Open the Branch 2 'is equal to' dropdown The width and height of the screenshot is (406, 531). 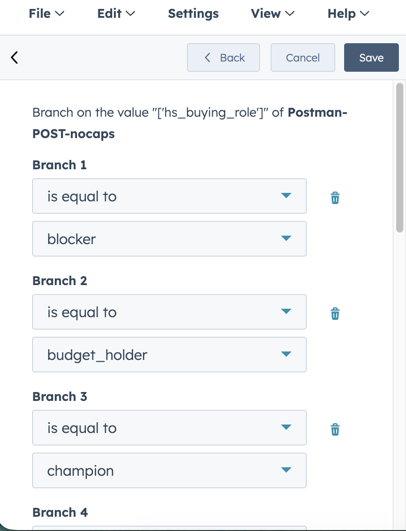point(169,312)
